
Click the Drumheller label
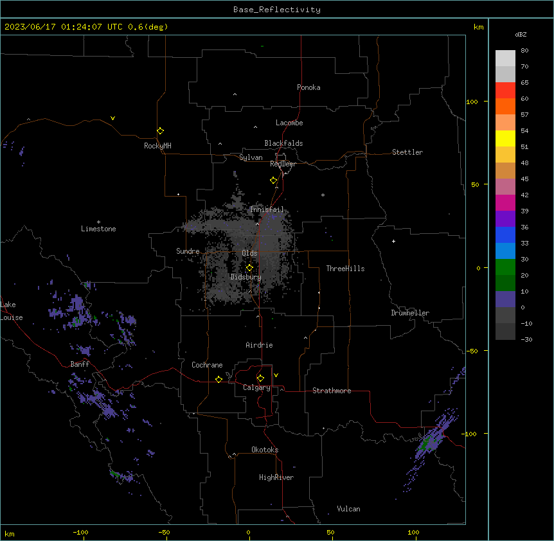pyautogui.click(x=410, y=313)
